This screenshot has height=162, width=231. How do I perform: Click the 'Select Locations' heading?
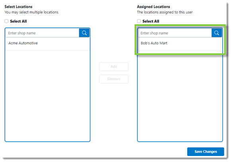coord(18,7)
